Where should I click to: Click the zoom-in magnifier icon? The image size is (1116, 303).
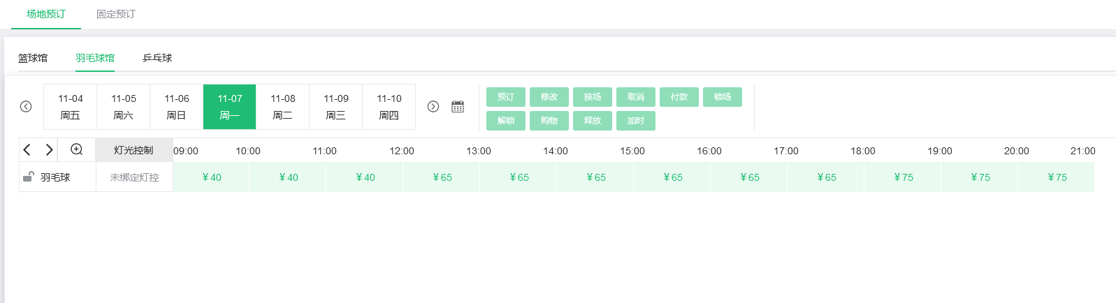(77, 149)
